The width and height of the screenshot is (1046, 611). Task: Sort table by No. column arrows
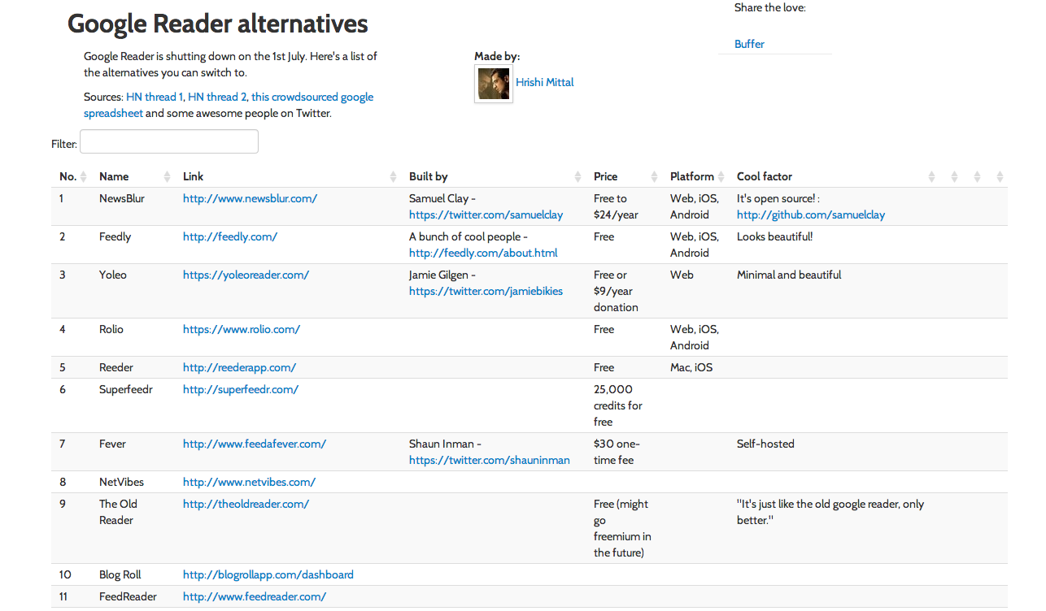83,177
